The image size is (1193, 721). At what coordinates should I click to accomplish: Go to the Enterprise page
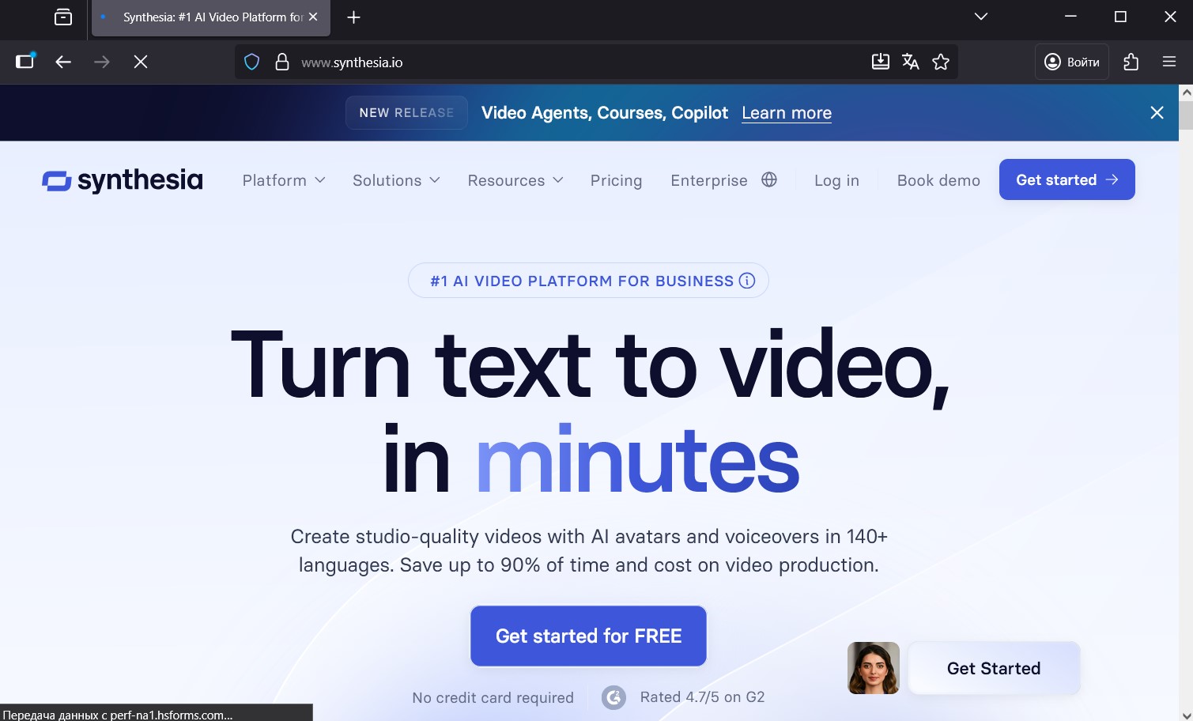(708, 180)
